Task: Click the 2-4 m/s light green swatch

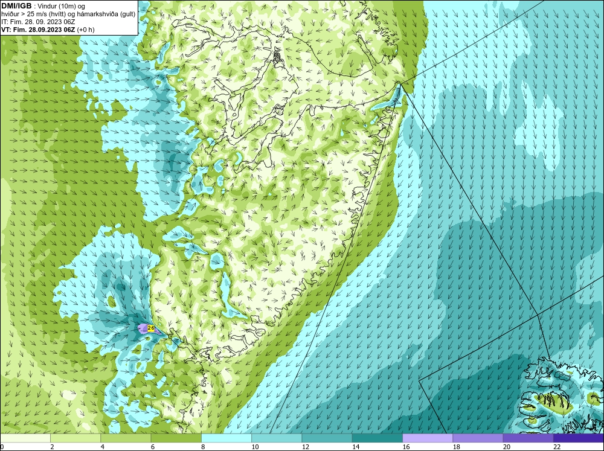Action: point(75,438)
